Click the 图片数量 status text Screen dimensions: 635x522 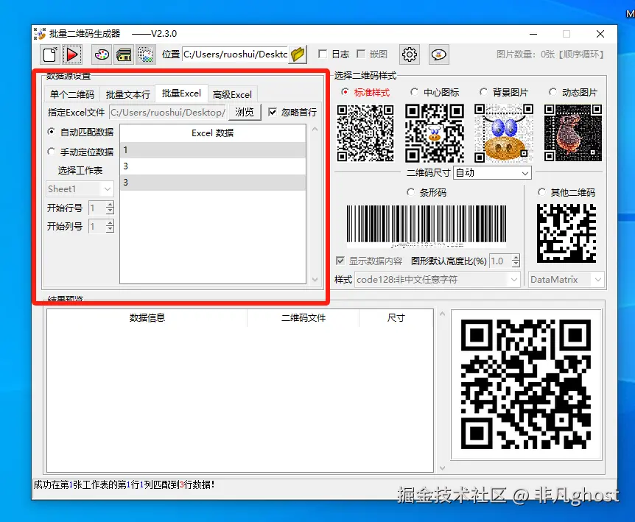[x=550, y=54]
